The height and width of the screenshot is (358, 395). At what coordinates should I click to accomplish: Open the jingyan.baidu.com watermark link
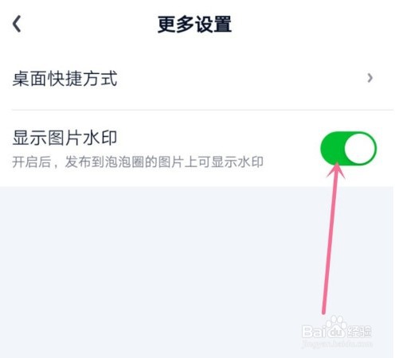coord(337,344)
